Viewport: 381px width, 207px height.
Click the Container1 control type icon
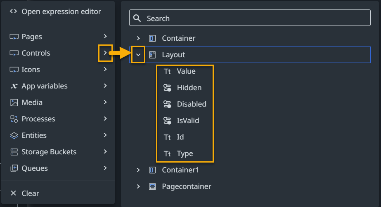click(x=152, y=170)
